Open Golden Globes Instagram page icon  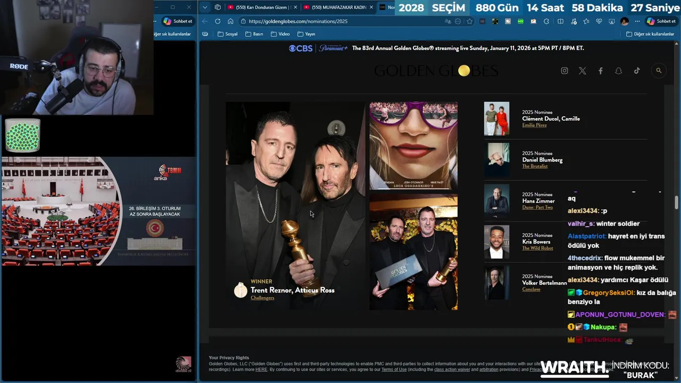coord(564,71)
